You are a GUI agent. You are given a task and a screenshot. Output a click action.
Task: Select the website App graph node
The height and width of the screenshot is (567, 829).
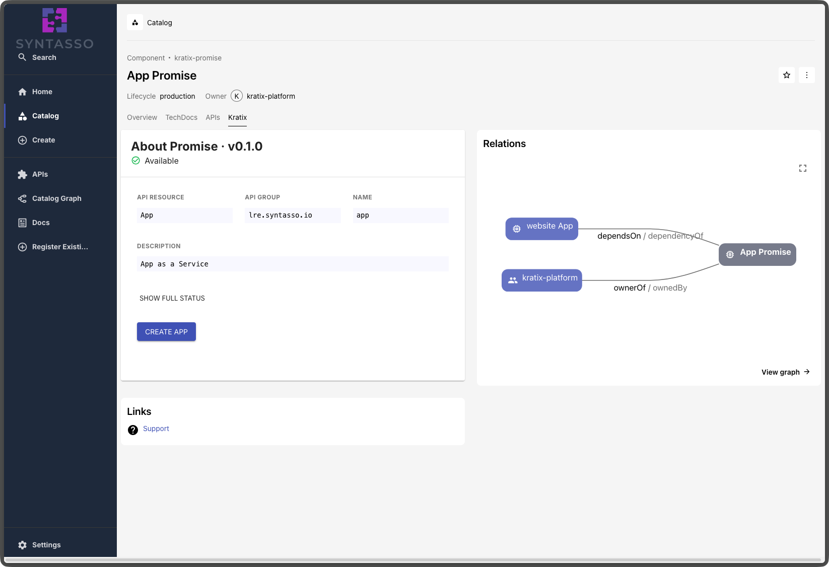(542, 229)
